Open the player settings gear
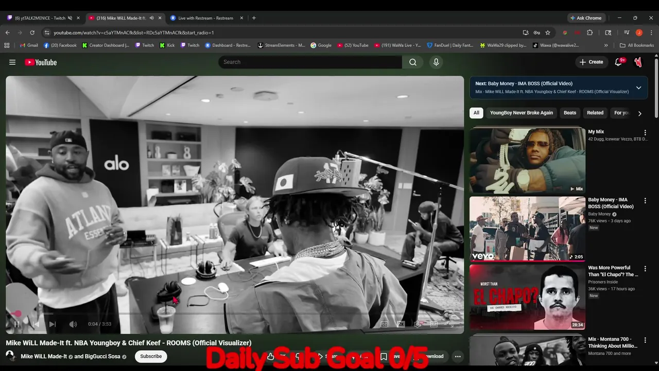This screenshot has height=371, width=659. pyautogui.click(x=418, y=324)
